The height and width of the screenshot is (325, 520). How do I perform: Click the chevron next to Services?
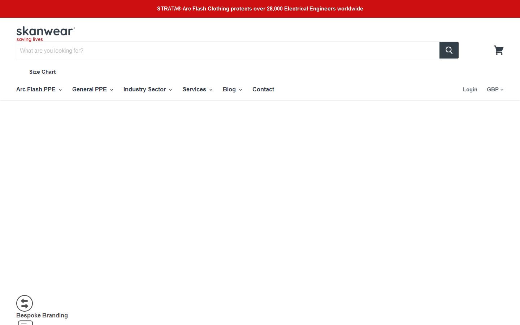click(x=211, y=90)
